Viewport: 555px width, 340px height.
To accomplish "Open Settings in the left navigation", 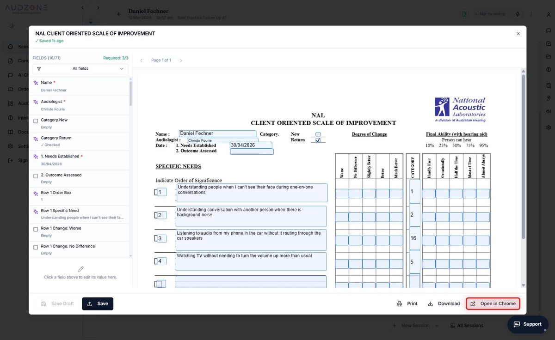I will tap(18, 146).
